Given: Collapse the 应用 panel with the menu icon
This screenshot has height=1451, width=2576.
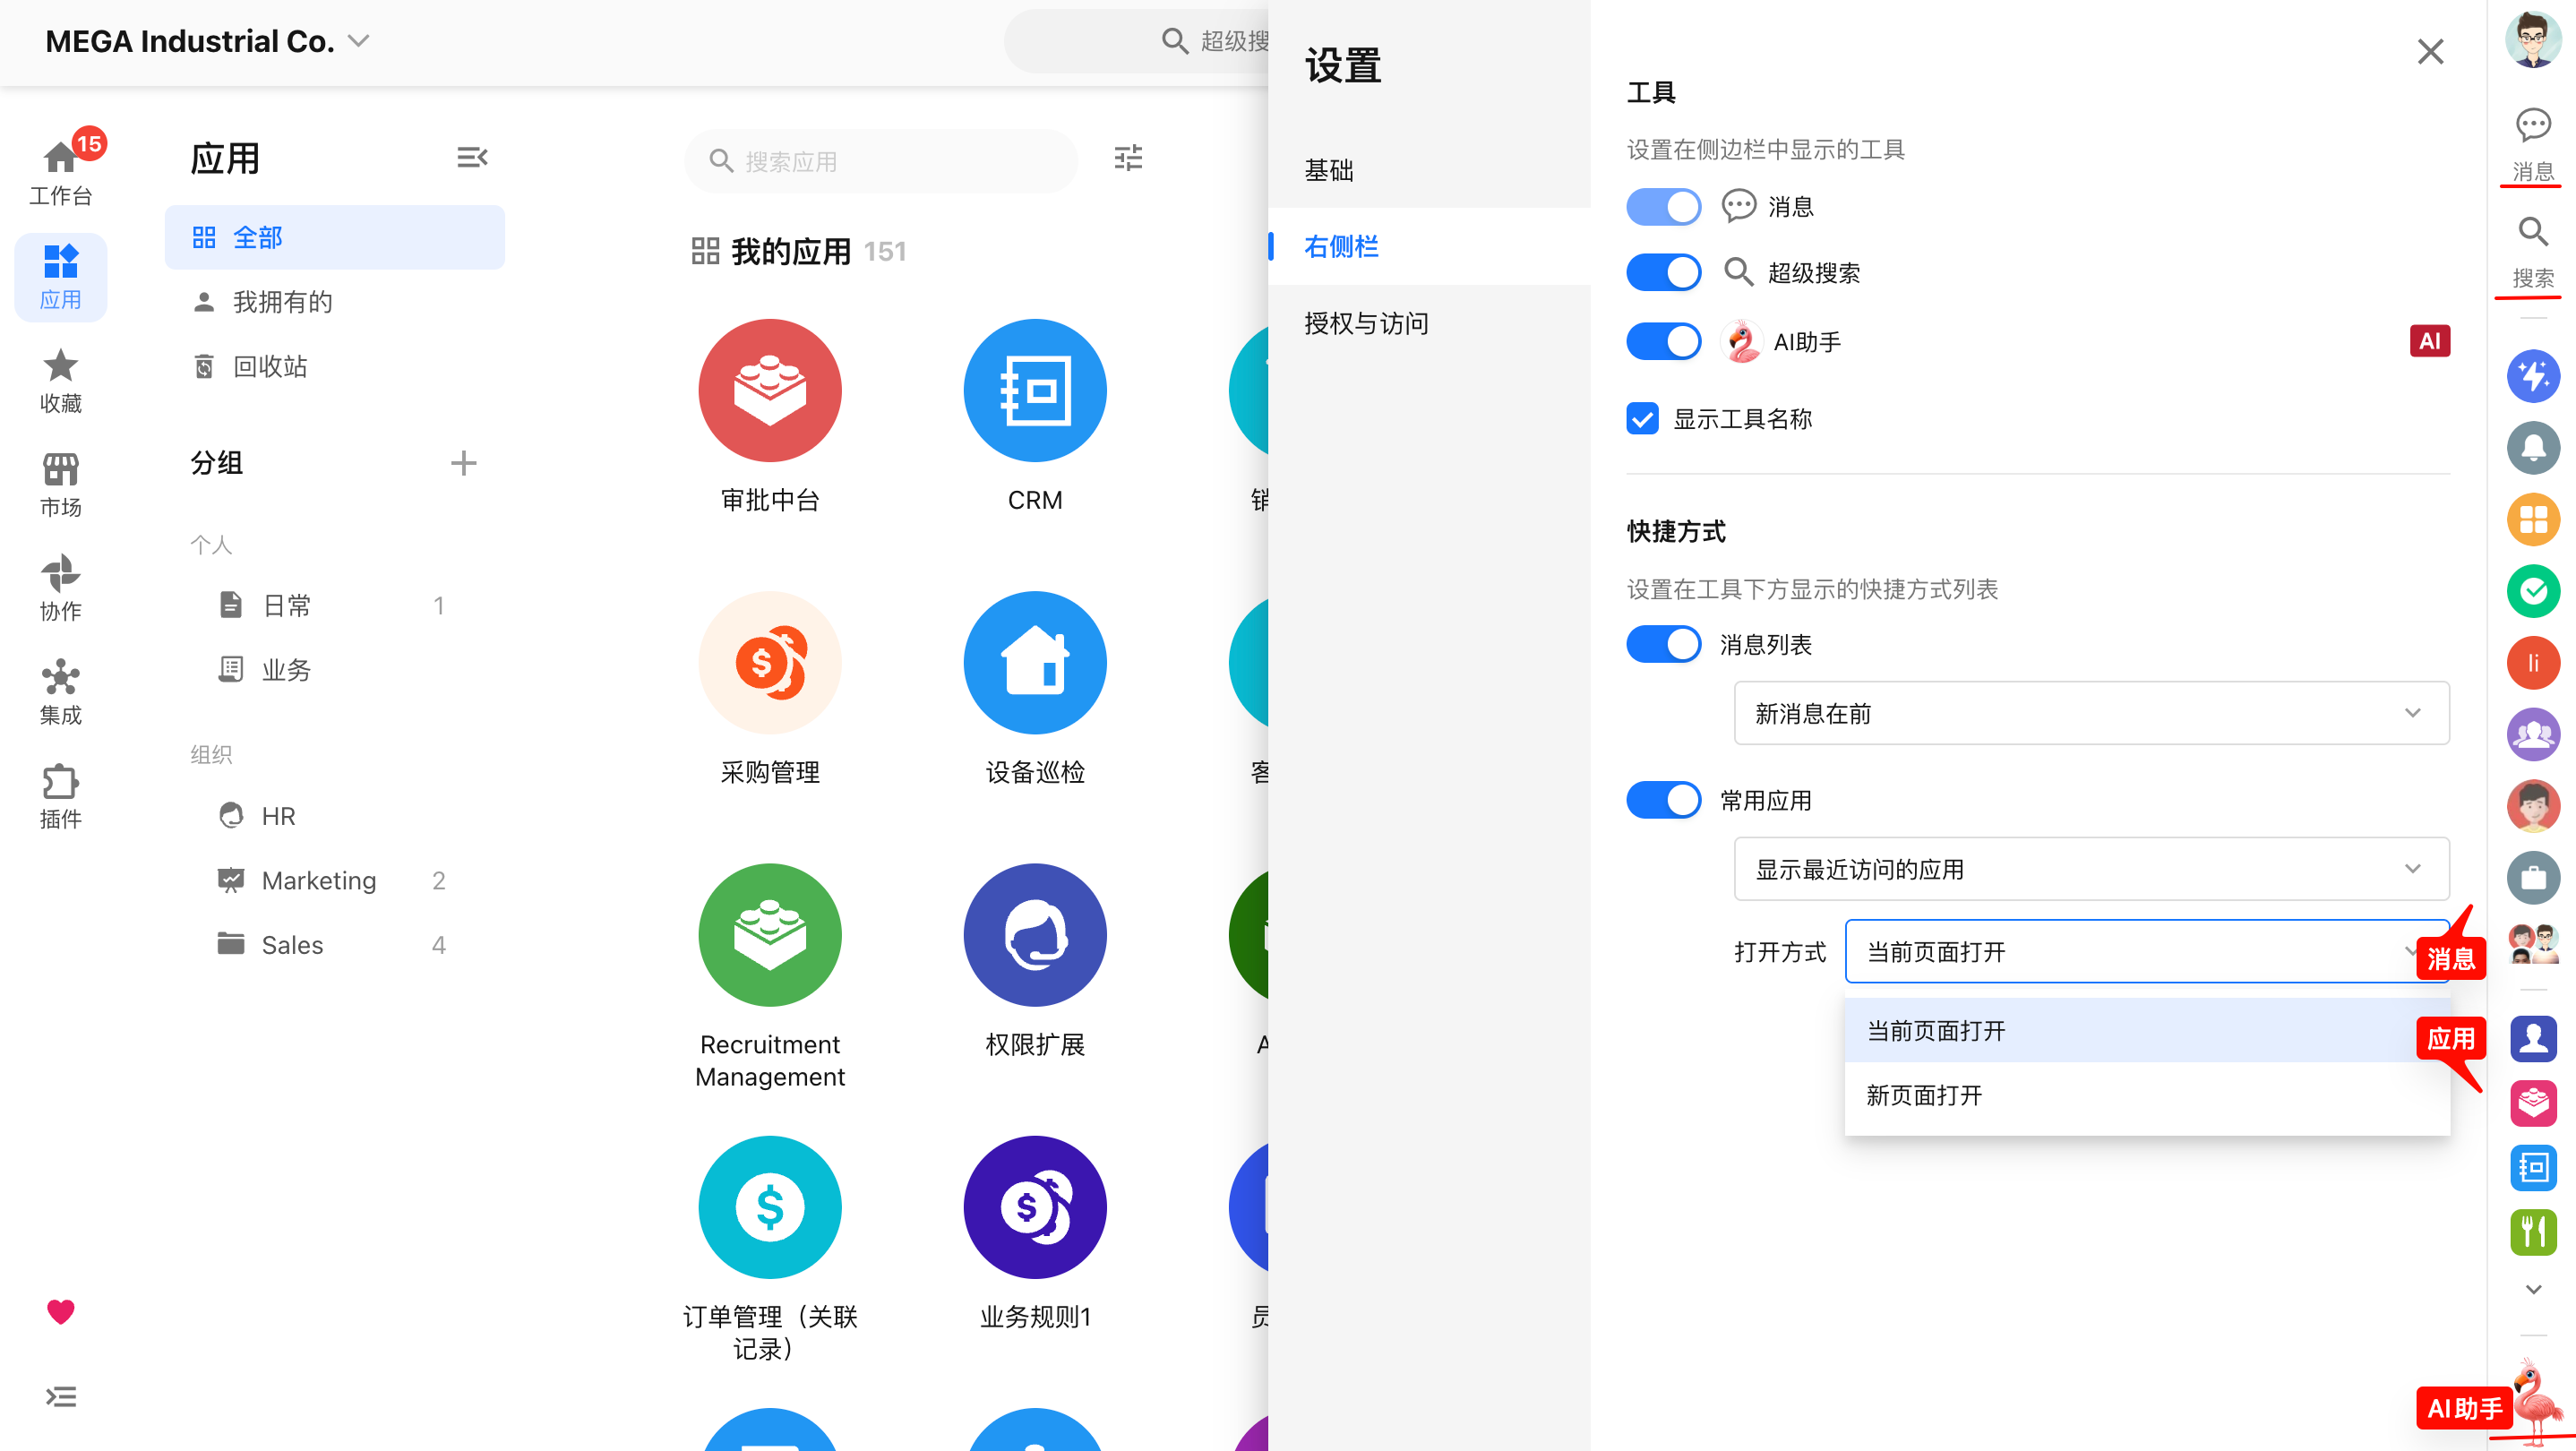Looking at the screenshot, I should coord(472,157).
